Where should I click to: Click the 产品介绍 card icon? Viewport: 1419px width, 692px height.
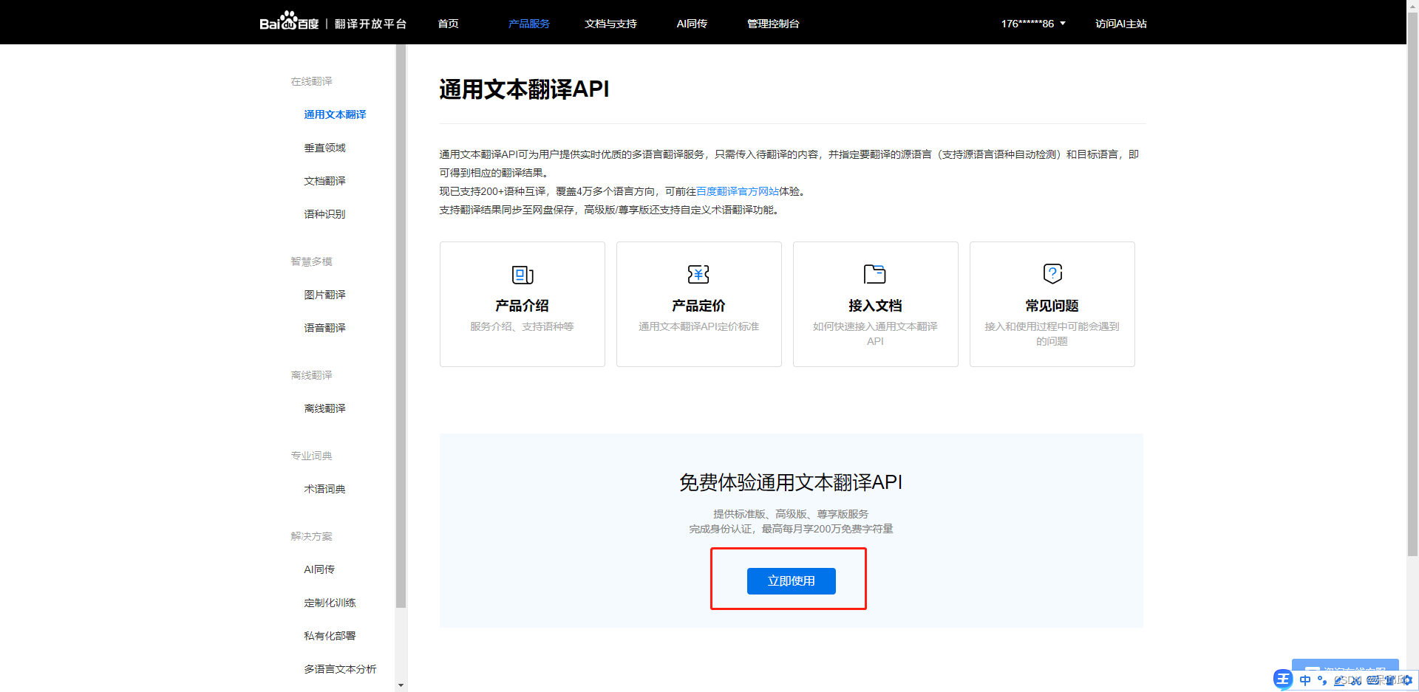pos(523,275)
